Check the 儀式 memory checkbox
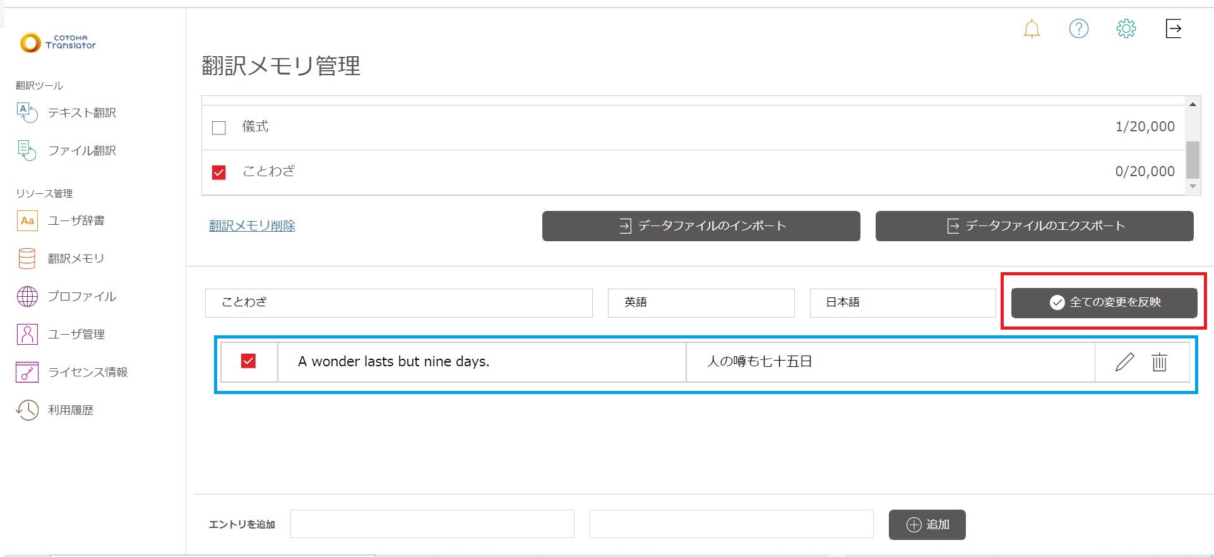The image size is (1214, 557). (219, 128)
